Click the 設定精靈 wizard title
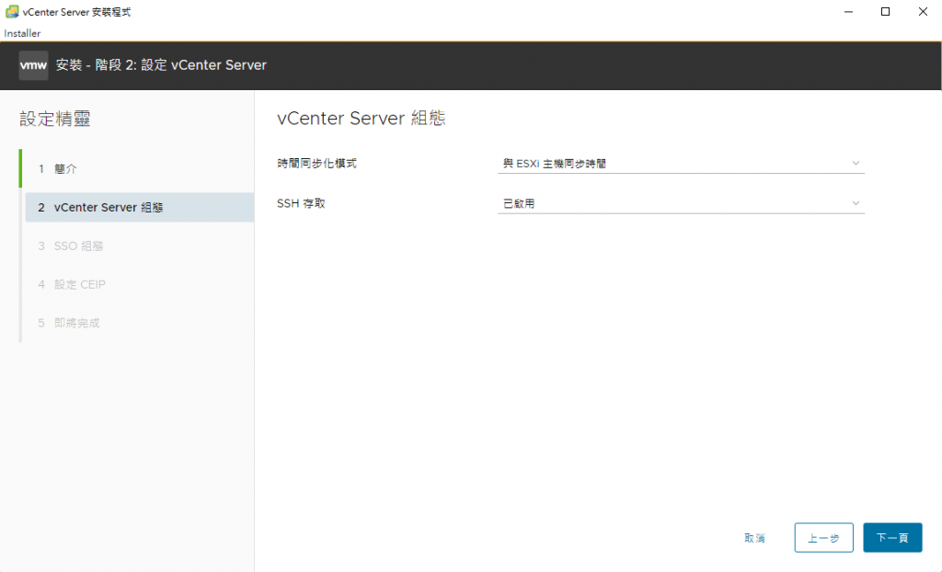Screen dimensions: 942x572 point(55,119)
